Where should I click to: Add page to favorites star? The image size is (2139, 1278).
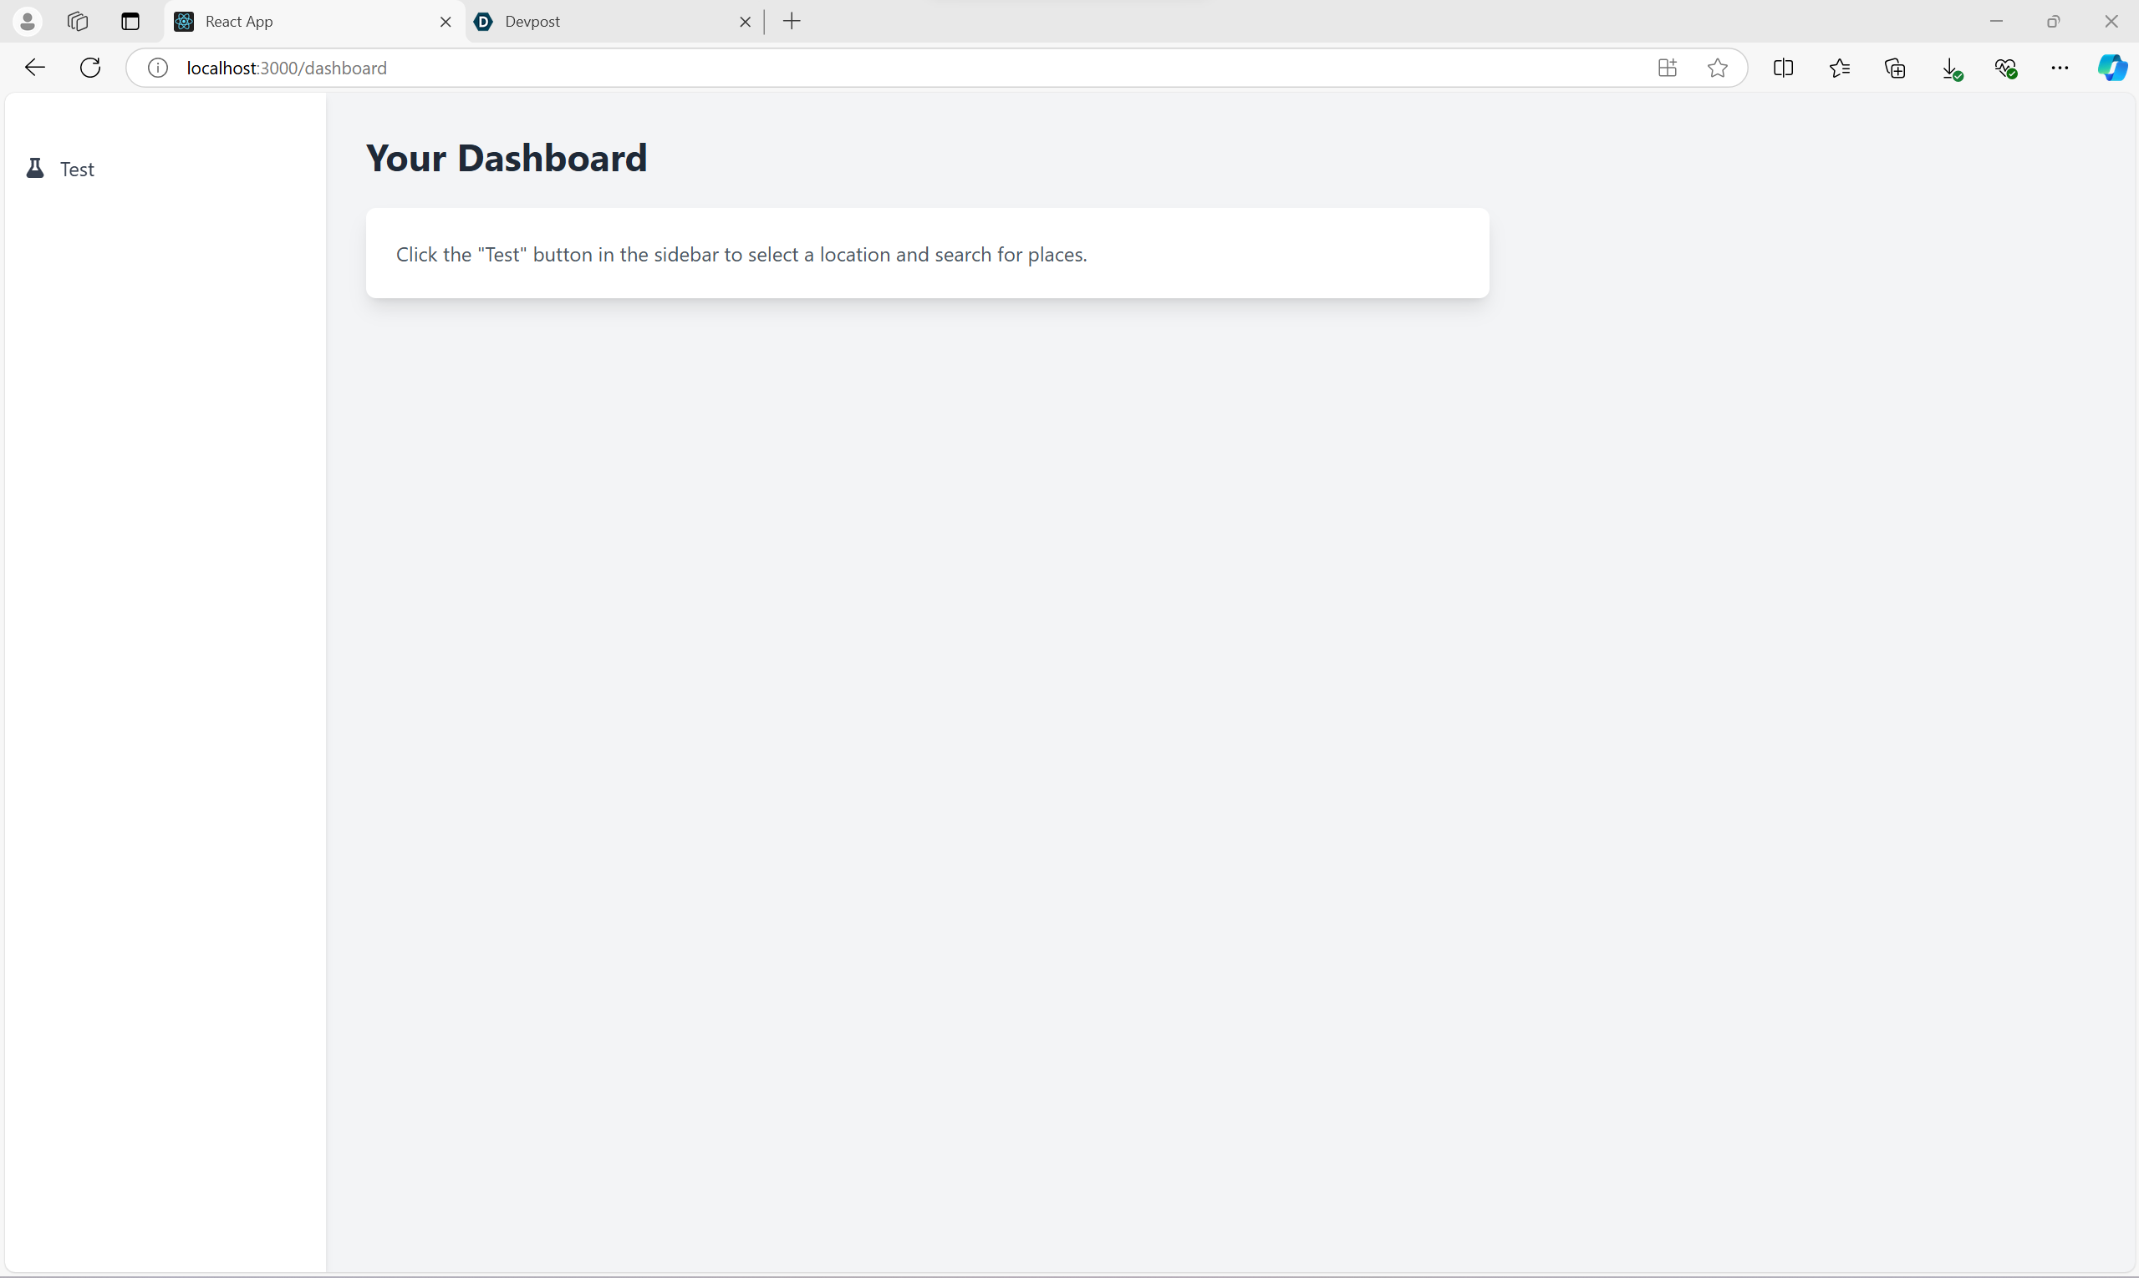click(1717, 68)
